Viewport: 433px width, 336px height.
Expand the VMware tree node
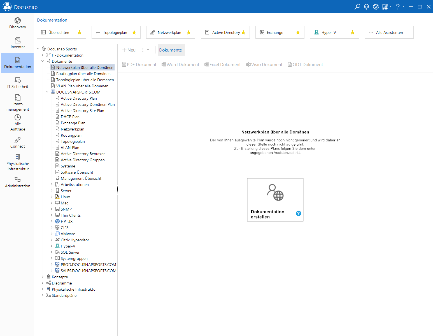point(52,234)
